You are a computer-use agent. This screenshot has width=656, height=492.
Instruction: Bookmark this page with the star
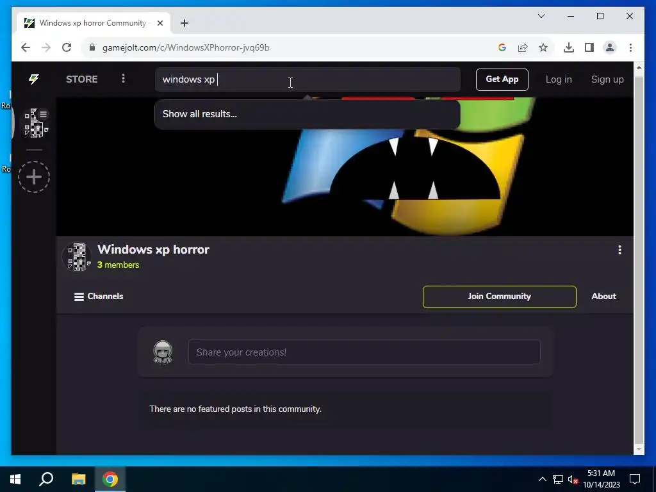tap(543, 47)
